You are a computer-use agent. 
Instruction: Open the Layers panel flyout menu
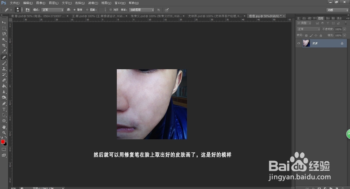(x=348, y=18)
